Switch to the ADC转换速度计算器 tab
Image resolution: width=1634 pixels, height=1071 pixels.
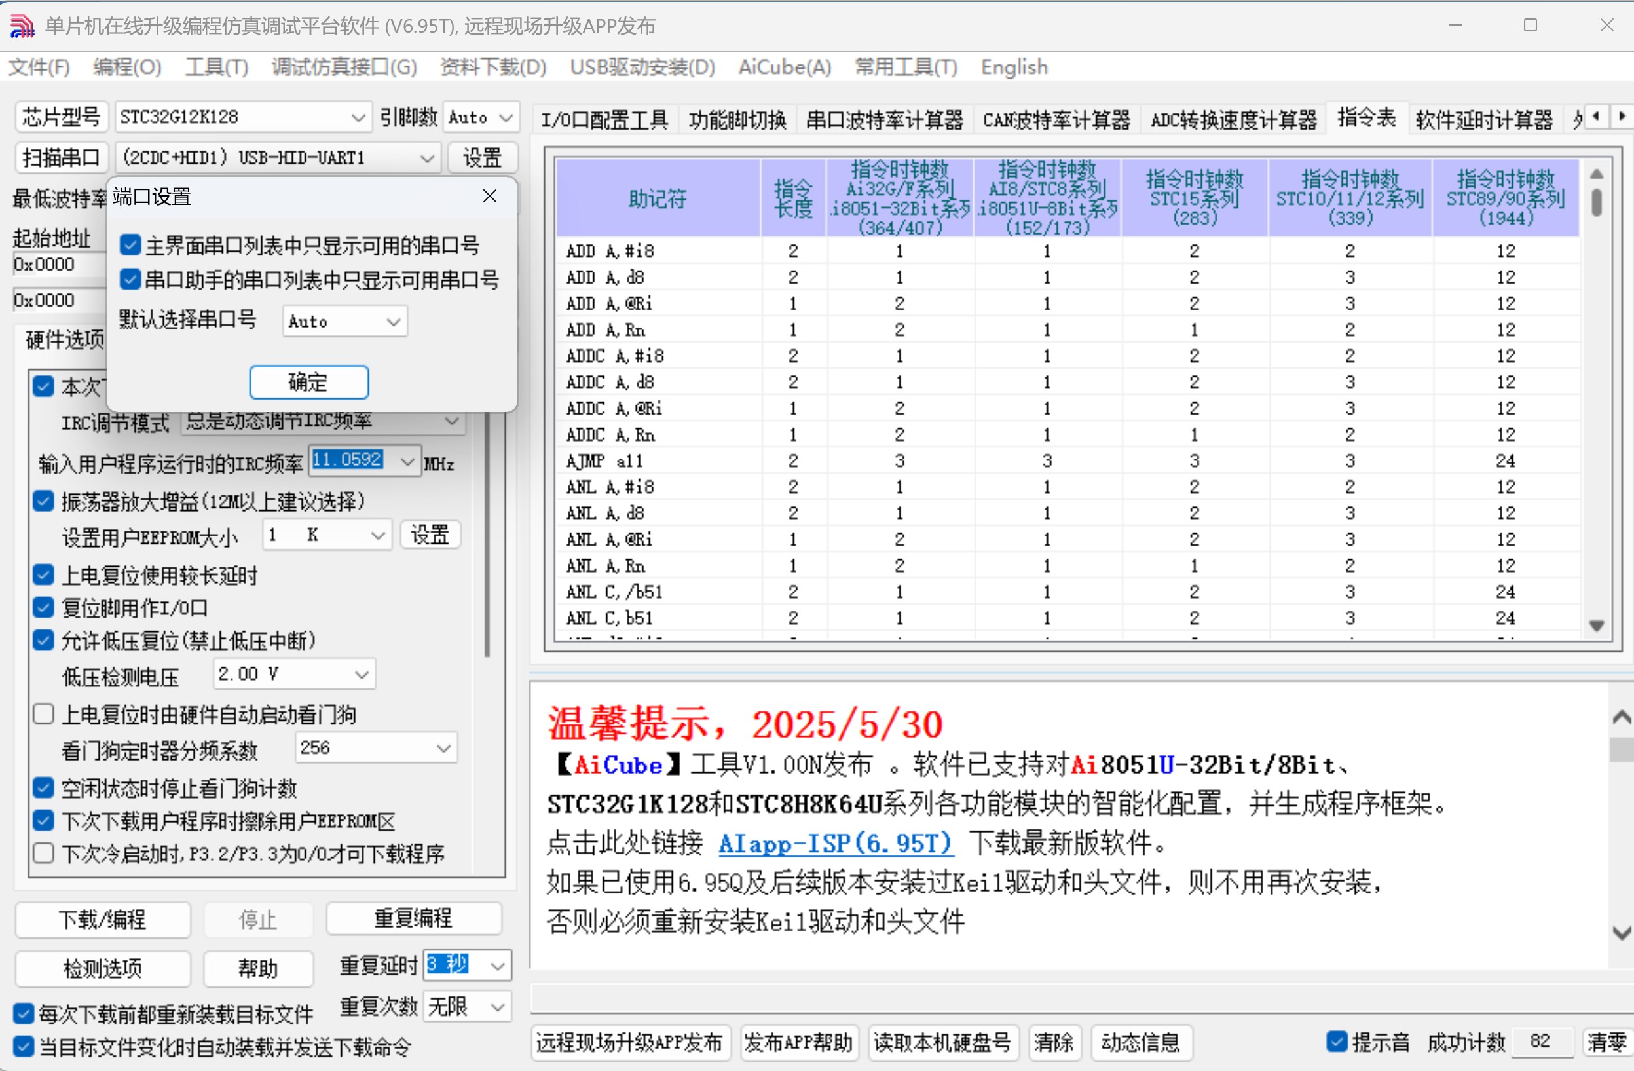click(1233, 120)
